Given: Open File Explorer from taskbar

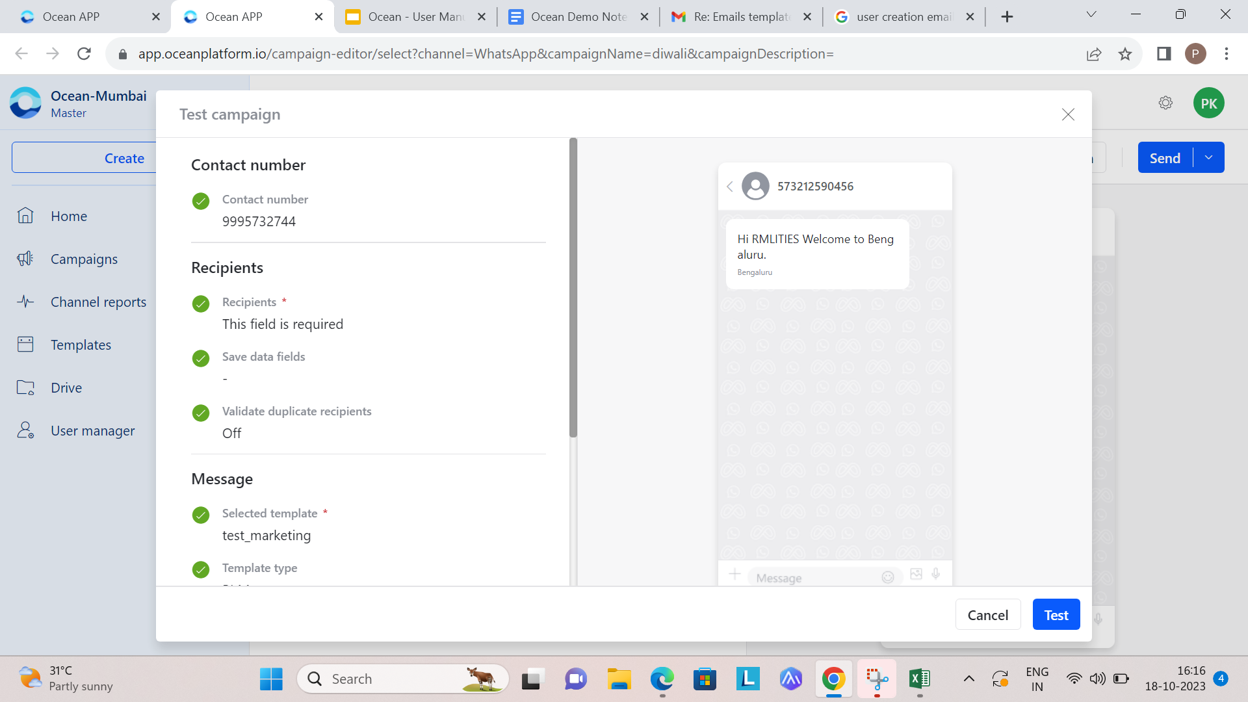Looking at the screenshot, I should (x=619, y=679).
